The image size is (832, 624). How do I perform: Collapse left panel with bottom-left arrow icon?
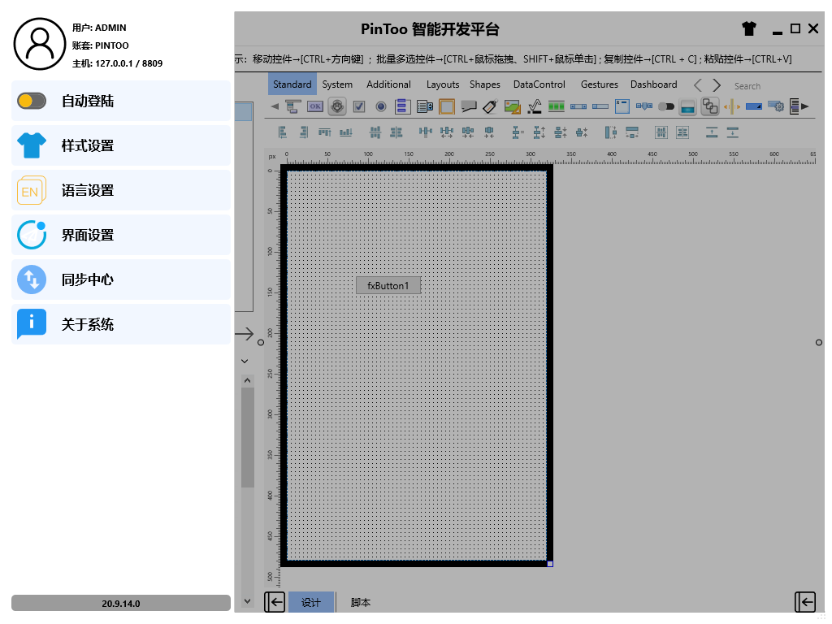(275, 602)
